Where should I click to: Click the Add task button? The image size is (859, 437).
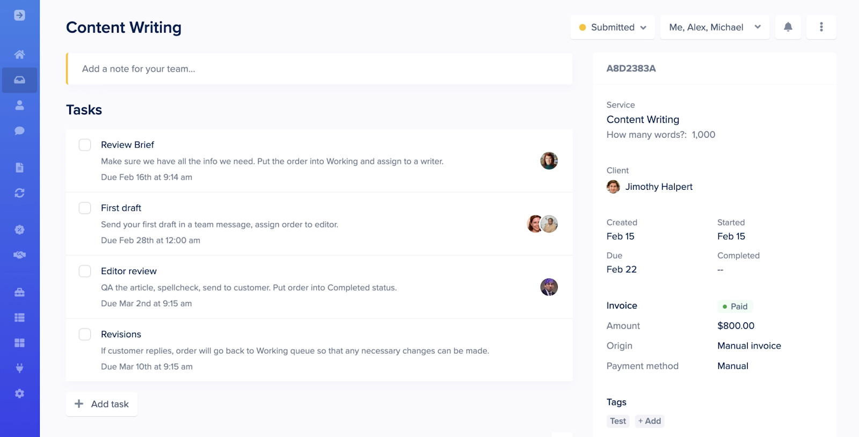pos(101,404)
